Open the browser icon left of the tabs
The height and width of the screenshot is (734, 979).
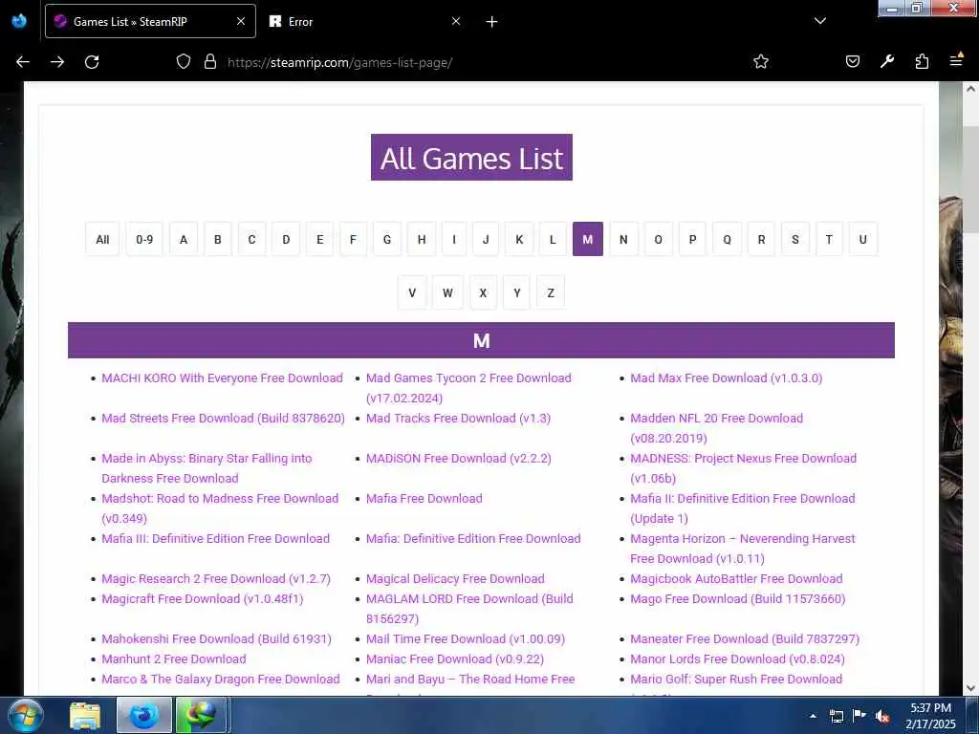click(19, 21)
